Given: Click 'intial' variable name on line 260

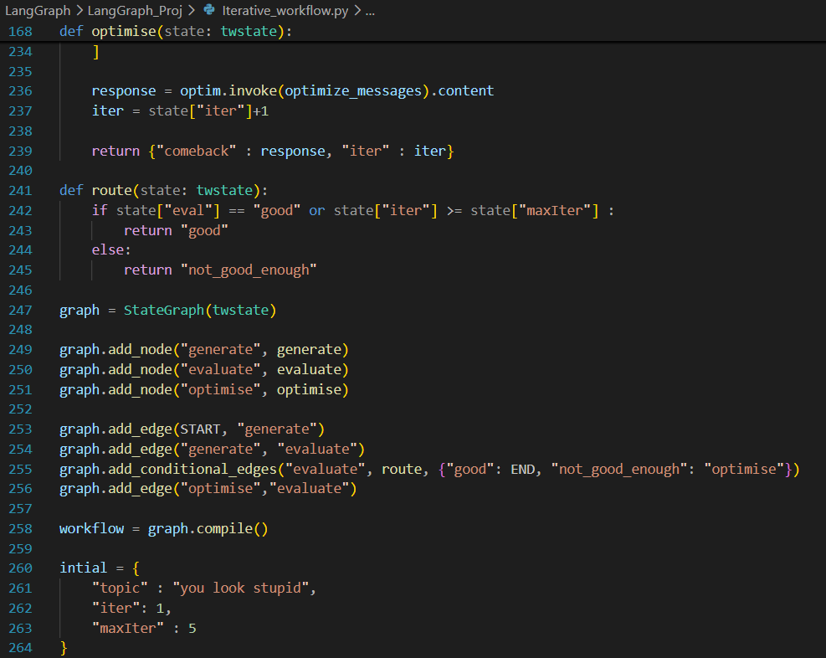Looking at the screenshot, I should pos(83,568).
